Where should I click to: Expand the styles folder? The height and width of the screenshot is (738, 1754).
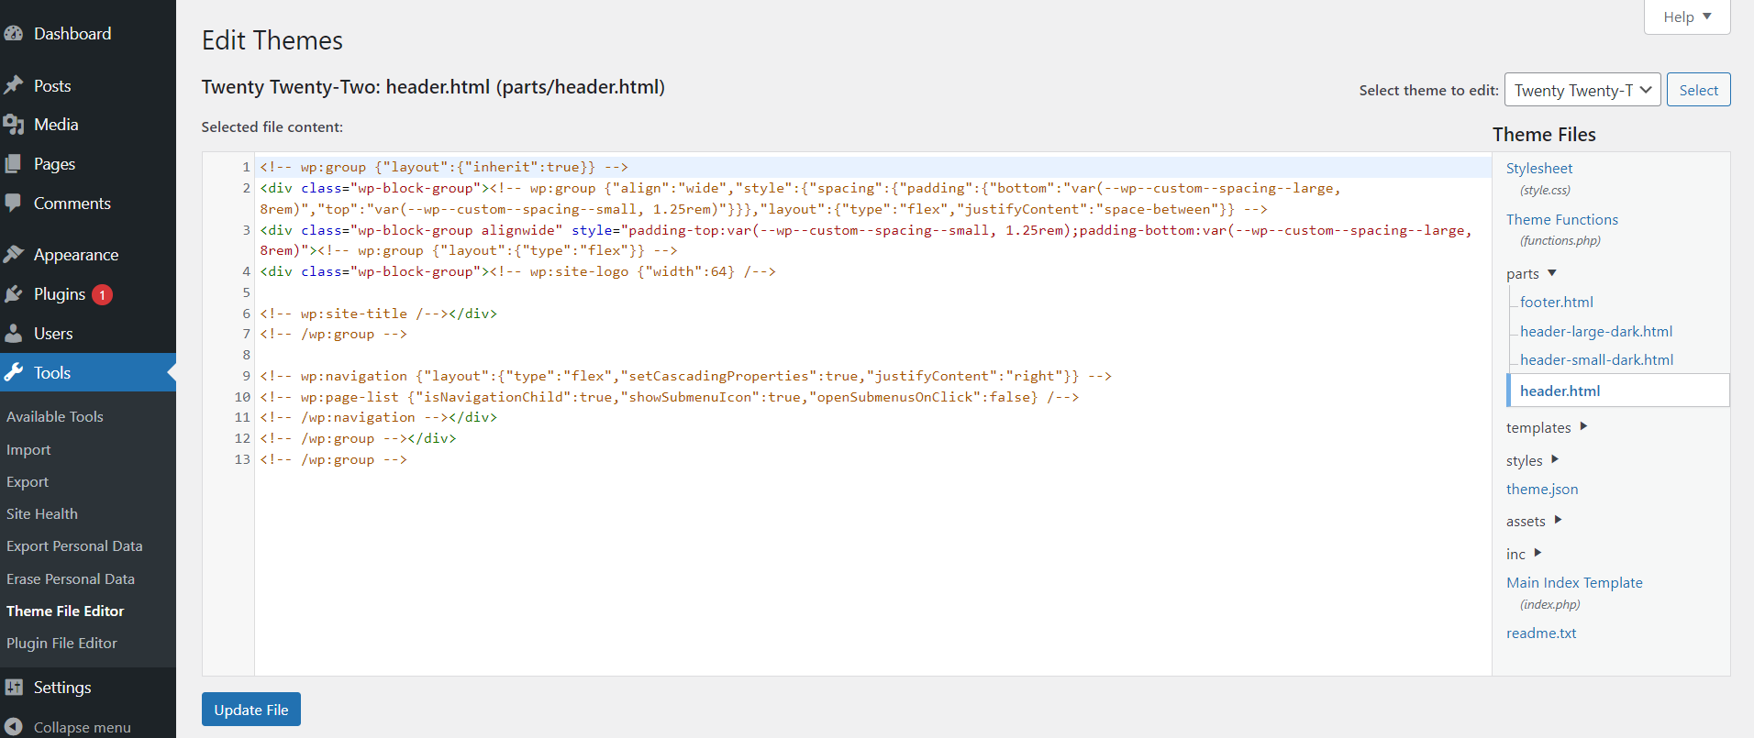(x=1532, y=460)
